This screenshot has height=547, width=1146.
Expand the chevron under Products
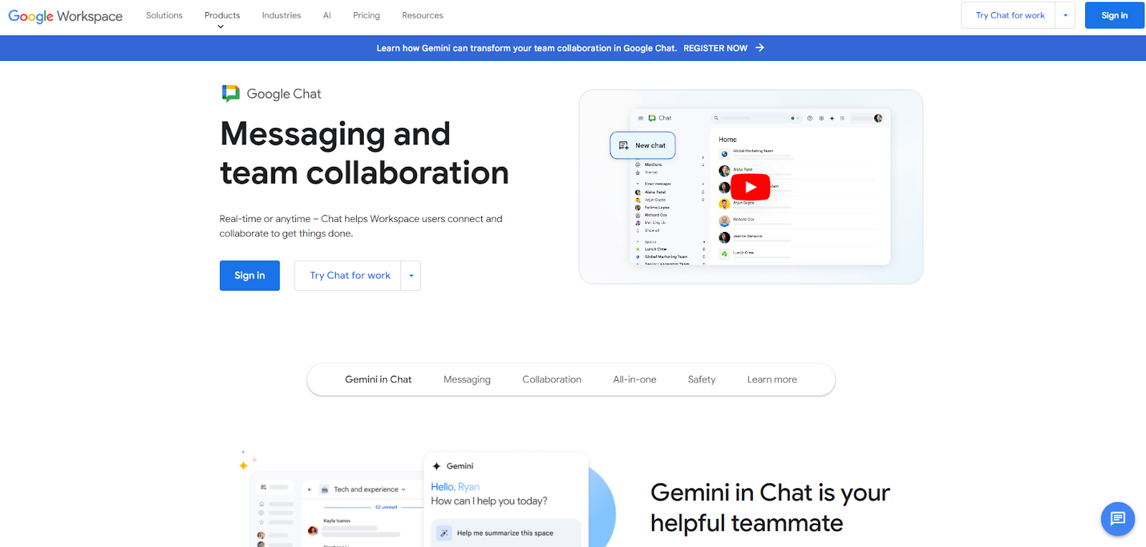click(x=221, y=26)
